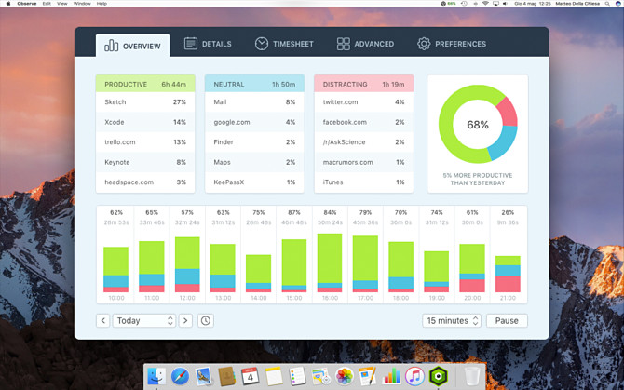The height and width of the screenshot is (390, 624).
Task: Click the 14:00 hour bar showing 75%
Action: click(x=259, y=274)
